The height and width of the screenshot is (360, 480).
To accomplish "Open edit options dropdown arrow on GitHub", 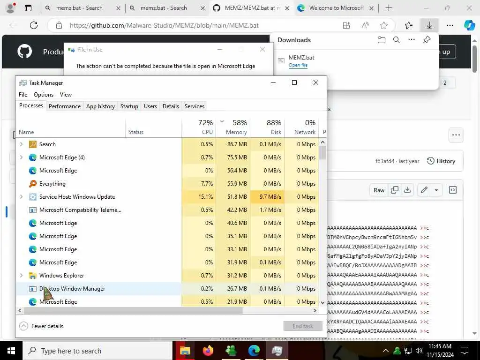I will click(x=436, y=190).
